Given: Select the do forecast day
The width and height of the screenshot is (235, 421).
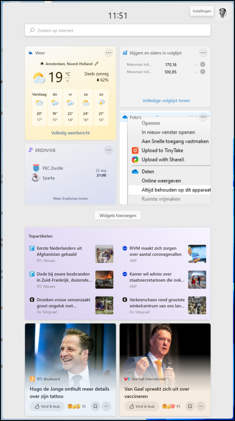Looking at the screenshot, I should [55, 108].
